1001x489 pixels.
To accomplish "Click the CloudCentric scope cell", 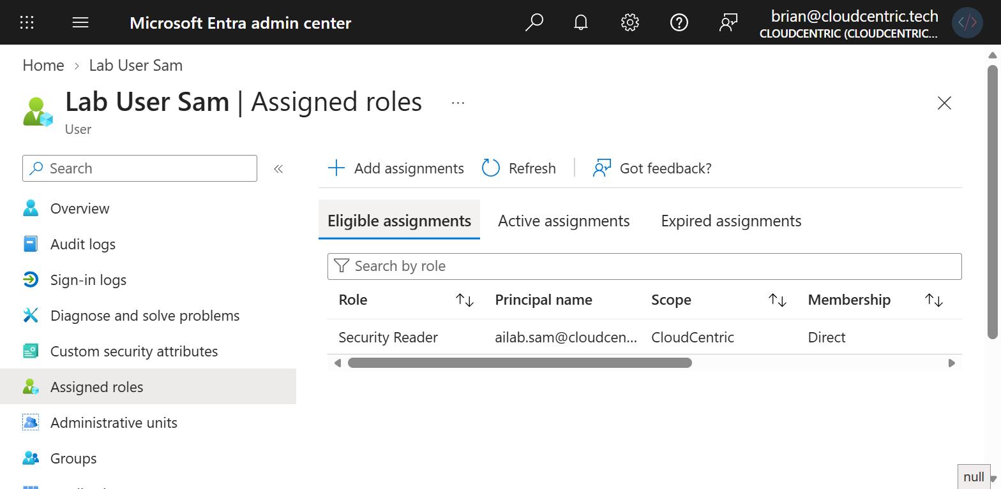I will [693, 337].
